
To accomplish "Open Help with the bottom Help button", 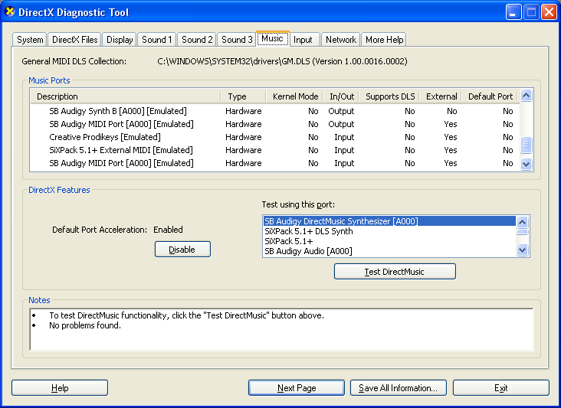I will [60, 387].
